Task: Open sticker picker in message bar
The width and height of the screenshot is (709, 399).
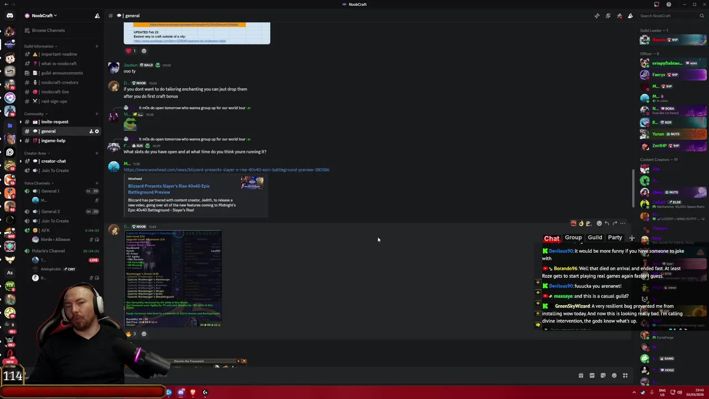Action: [x=603, y=376]
